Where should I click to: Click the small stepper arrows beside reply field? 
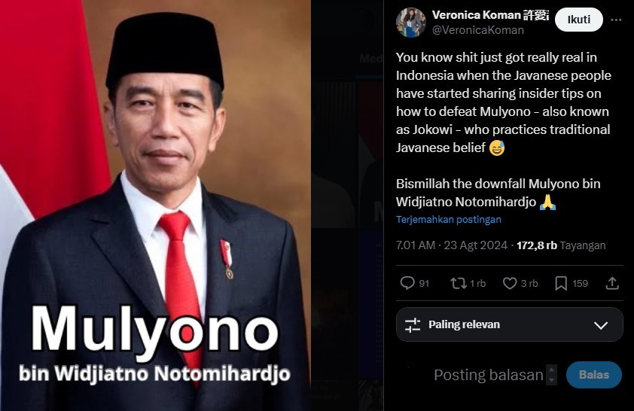pyautogui.click(x=551, y=375)
